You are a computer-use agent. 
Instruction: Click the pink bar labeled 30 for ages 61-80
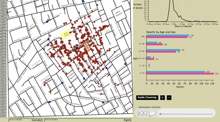(x=155, y=45)
